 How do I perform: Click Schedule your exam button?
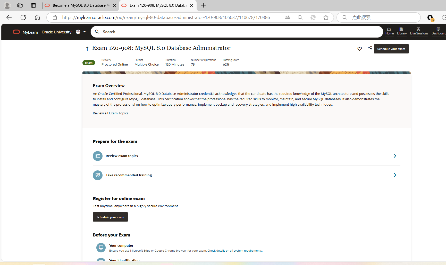(x=391, y=49)
